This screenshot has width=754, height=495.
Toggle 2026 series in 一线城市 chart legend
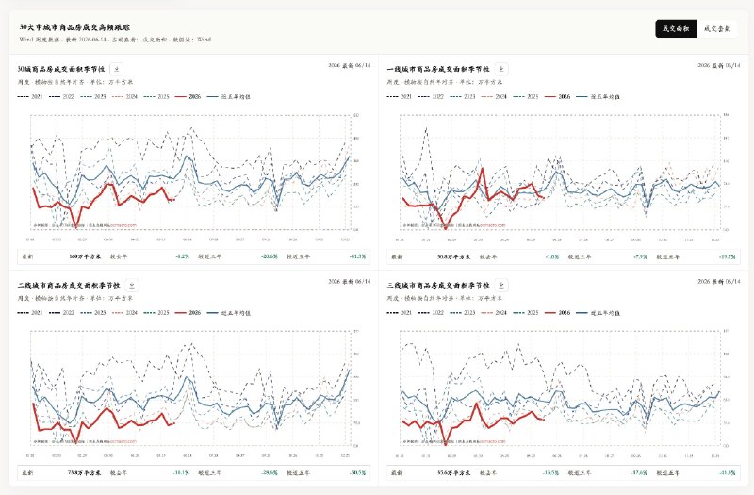(558, 97)
